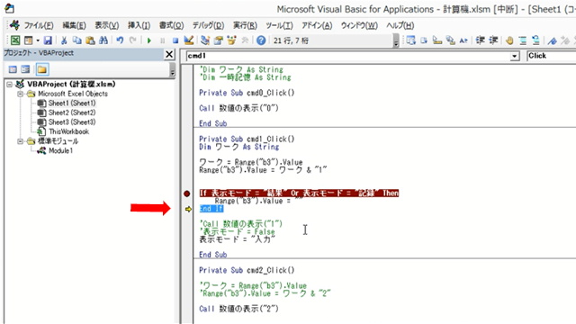Toggle breakpoint using the hand icon
576x324 pixels.
[509, 40]
